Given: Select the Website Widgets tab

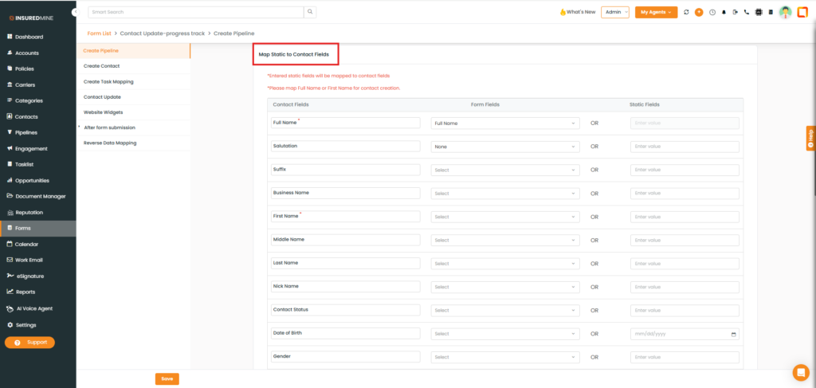Looking at the screenshot, I should (104, 112).
